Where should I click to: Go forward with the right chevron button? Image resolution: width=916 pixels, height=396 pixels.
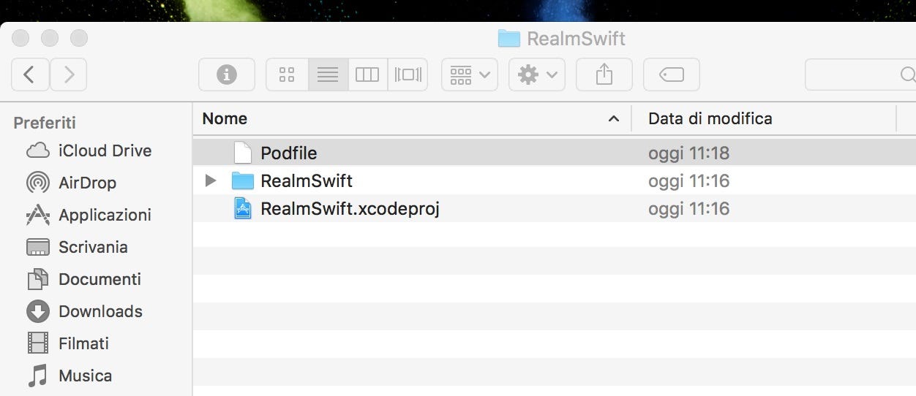tap(69, 75)
